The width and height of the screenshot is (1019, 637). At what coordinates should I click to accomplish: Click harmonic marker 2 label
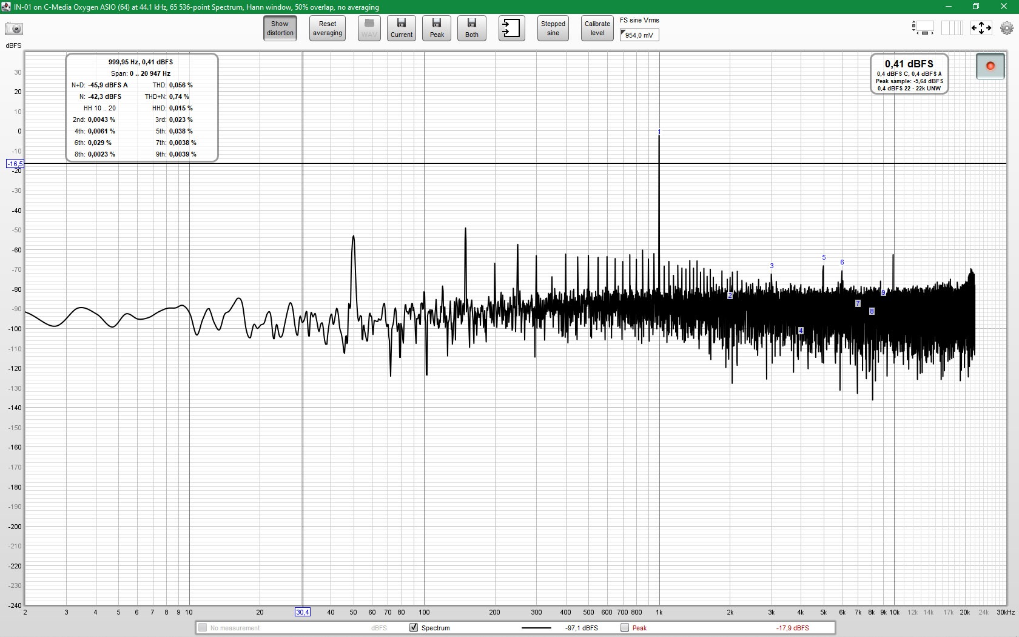(730, 295)
